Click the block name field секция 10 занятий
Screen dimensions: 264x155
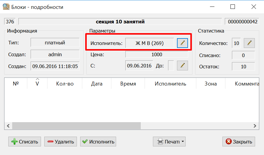[x=120, y=22]
